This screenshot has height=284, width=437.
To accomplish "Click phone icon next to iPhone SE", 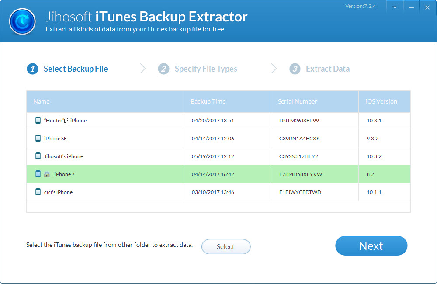I will click(x=38, y=138).
